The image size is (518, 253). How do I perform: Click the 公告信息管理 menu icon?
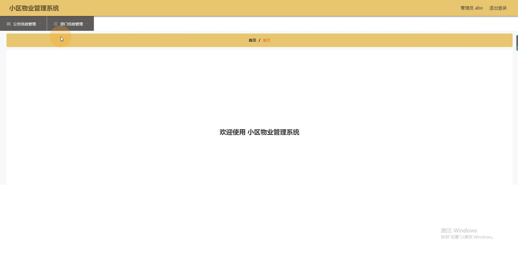9,24
